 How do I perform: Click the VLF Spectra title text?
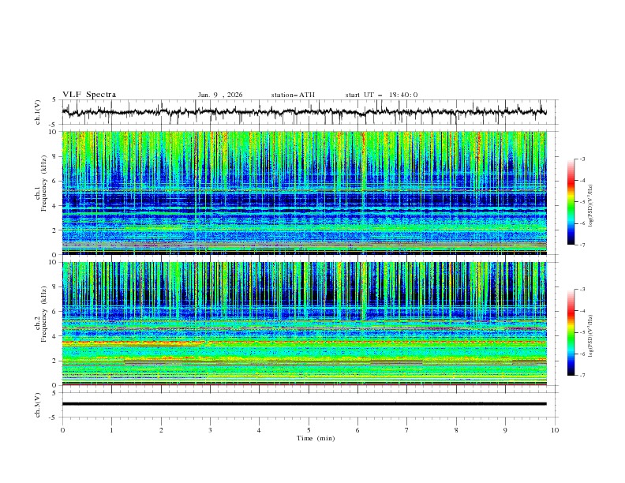click(x=89, y=95)
